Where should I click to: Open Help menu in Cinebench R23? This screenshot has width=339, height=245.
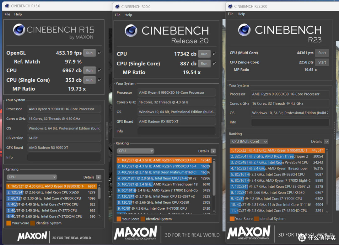point(241,14)
